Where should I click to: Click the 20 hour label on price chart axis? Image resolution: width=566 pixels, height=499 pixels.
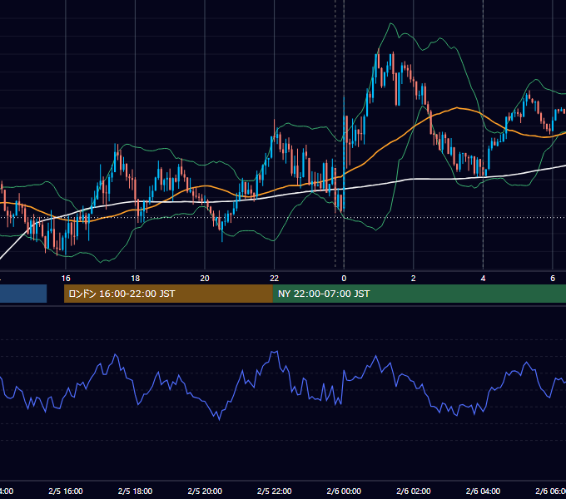pos(205,279)
